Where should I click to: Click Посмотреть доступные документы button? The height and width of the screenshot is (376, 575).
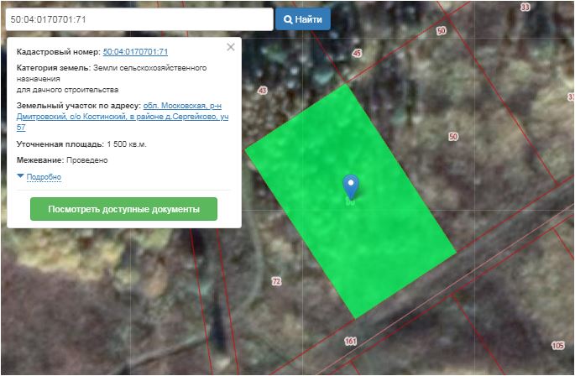click(x=123, y=209)
